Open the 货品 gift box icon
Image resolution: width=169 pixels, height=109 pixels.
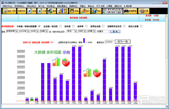[74, 11]
